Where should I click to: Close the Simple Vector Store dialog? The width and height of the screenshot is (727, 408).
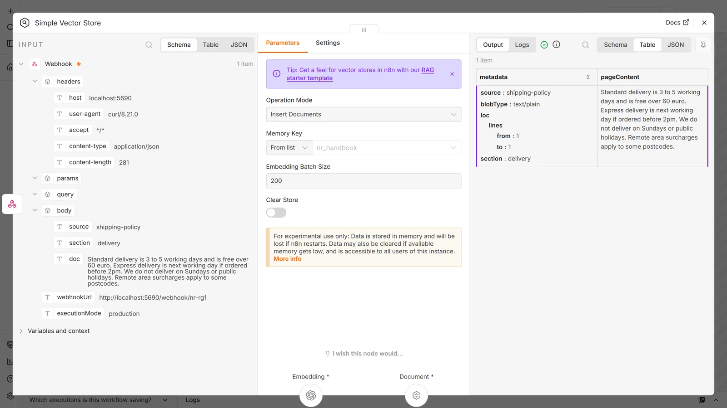click(704, 23)
